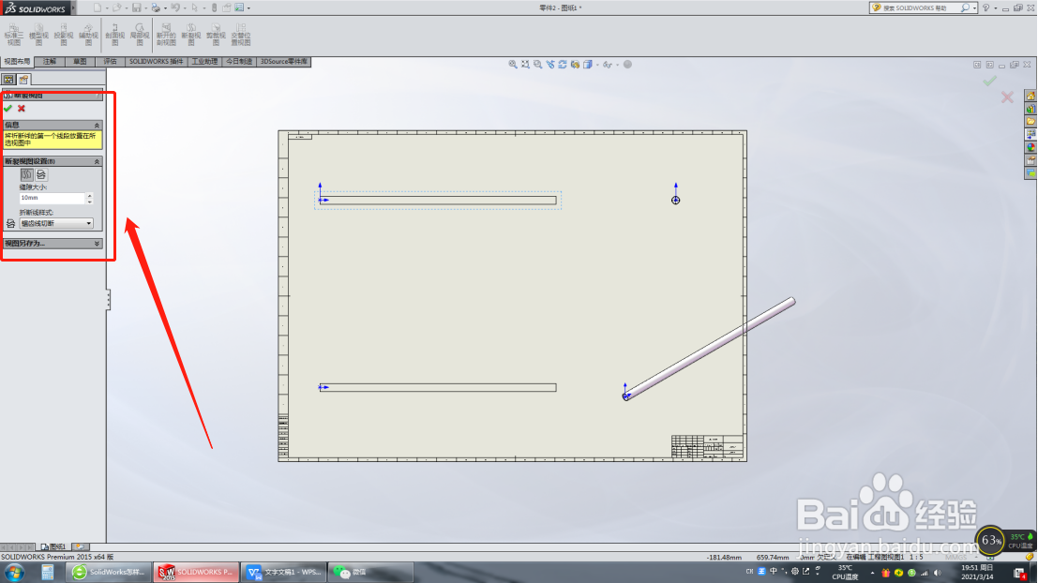Confirm Break View with green checkmark

tap(8, 109)
